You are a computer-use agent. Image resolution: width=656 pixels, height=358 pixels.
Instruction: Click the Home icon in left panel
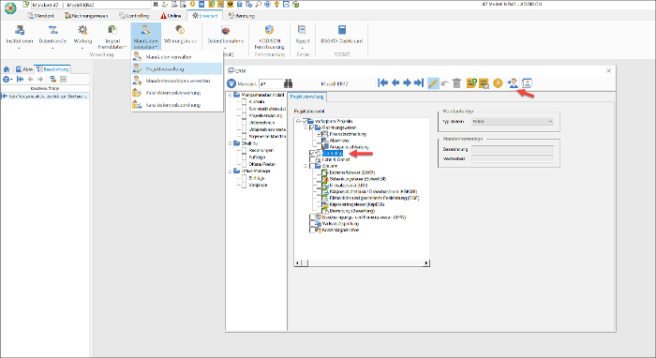click(x=7, y=69)
